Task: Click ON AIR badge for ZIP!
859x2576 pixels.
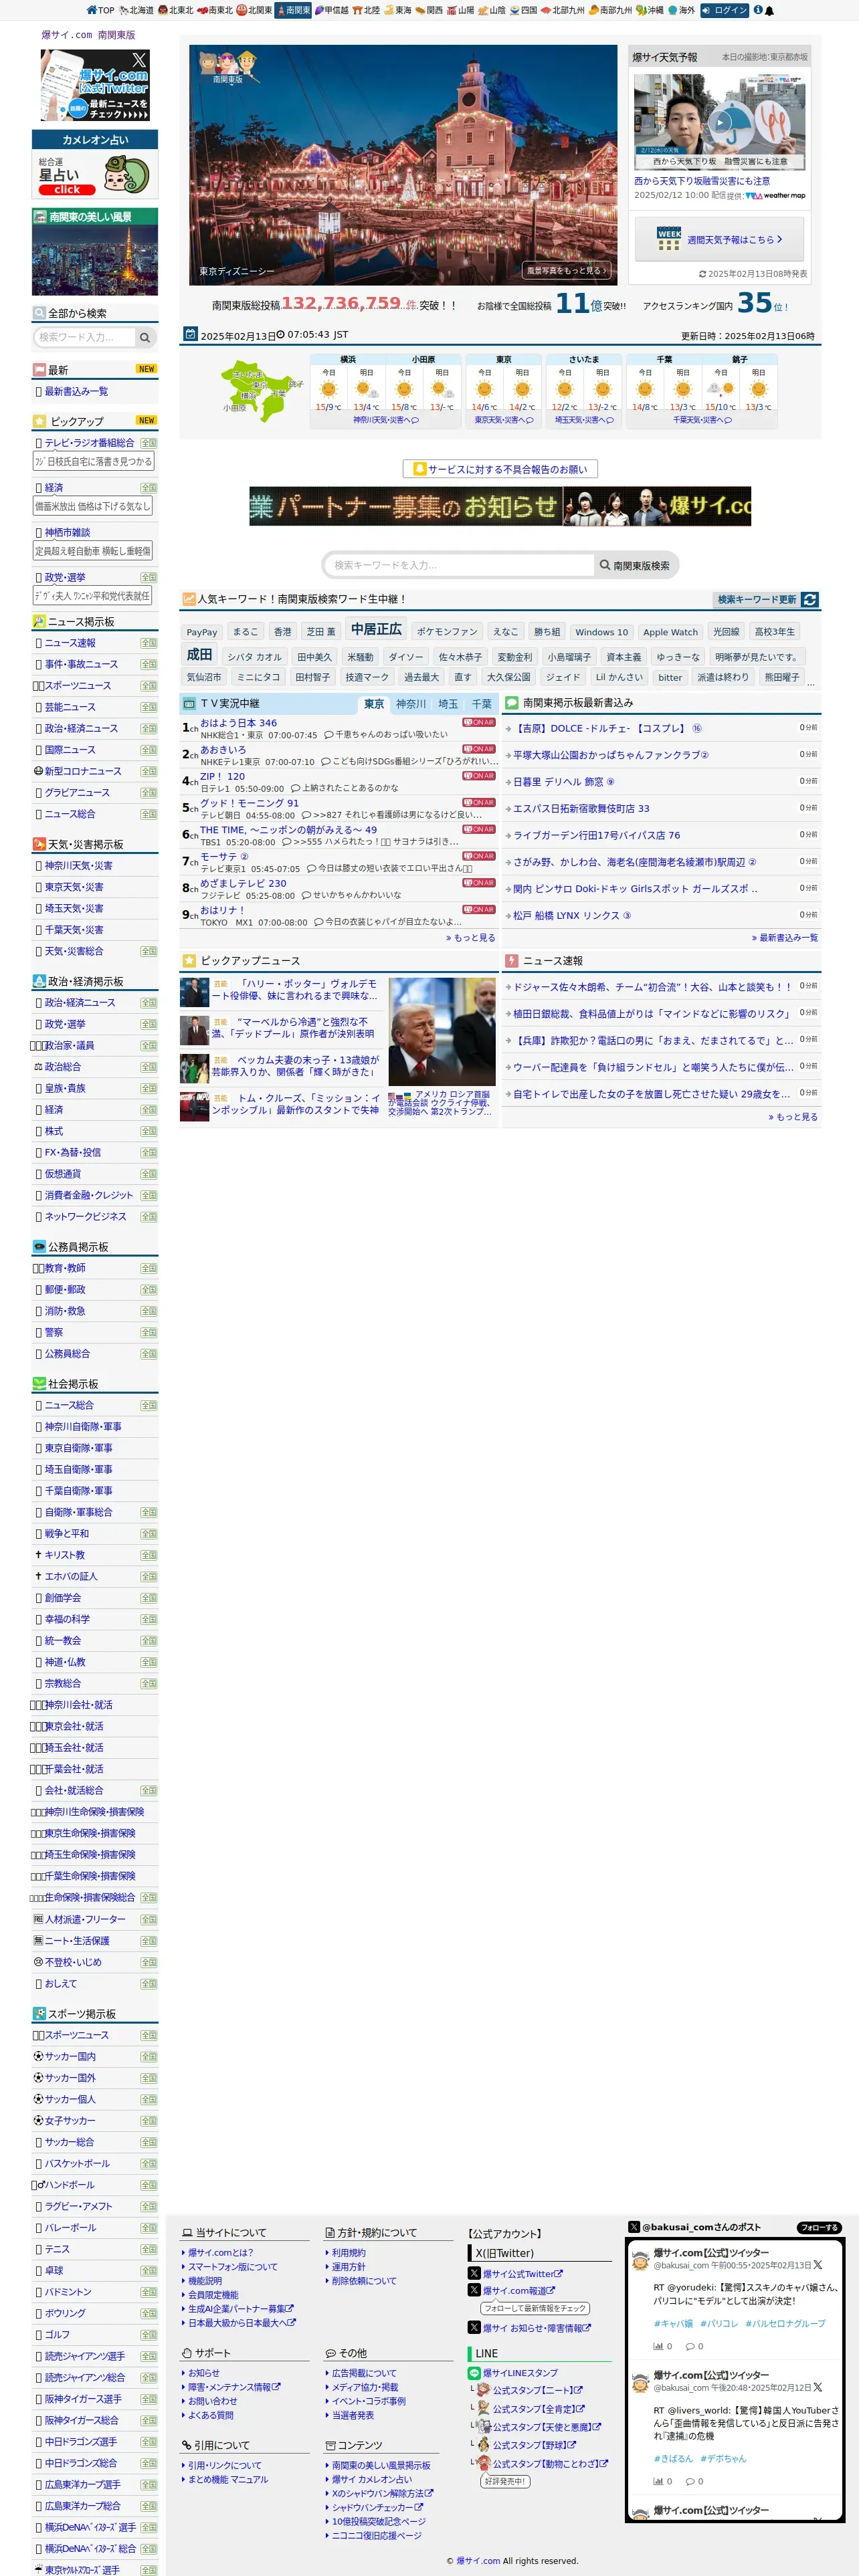Action: tap(479, 776)
